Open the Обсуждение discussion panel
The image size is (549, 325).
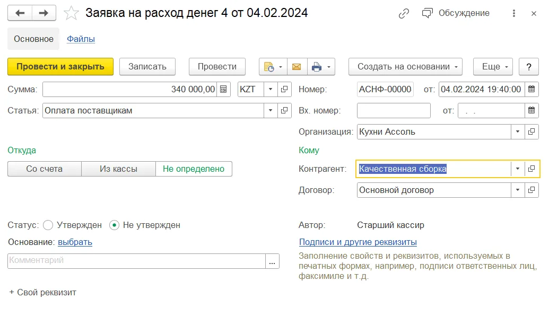(x=456, y=13)
